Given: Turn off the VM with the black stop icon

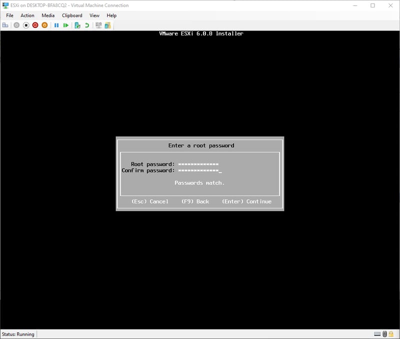Looking at the screenshot, I should tap(26, 25).
